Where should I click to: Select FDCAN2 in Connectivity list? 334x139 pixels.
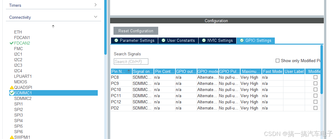[22, 43]
